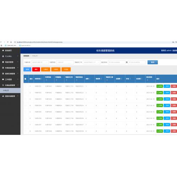Viewport: 177px width, 177px height.
Task: Click the home icon in sidebar
Action: [3, 51]
